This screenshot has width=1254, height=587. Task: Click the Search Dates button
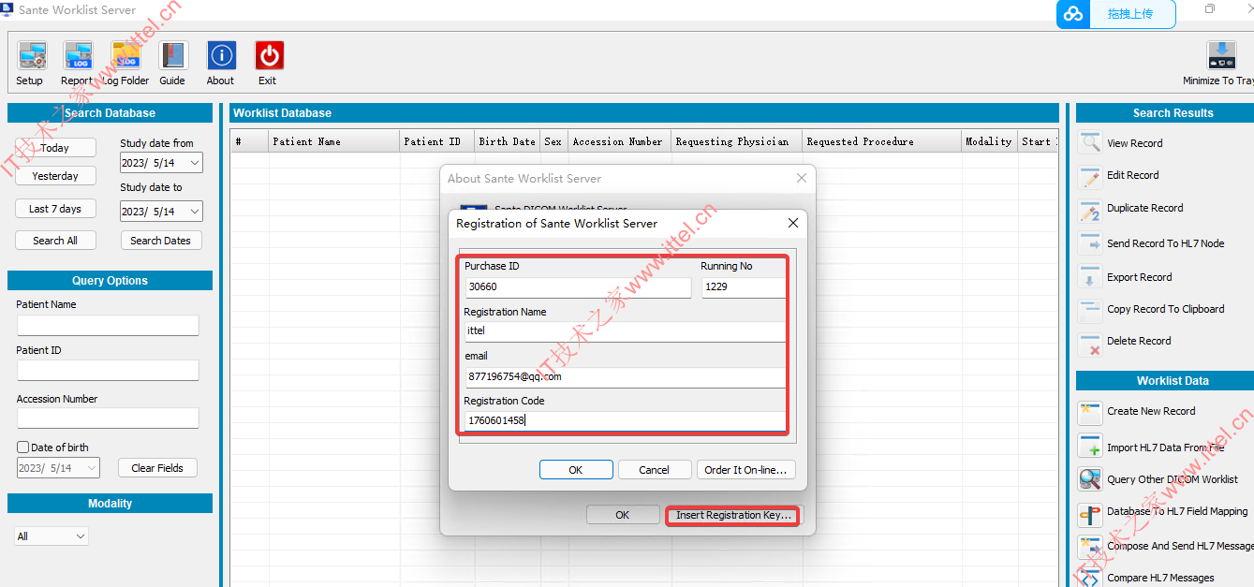coord(160,241)
